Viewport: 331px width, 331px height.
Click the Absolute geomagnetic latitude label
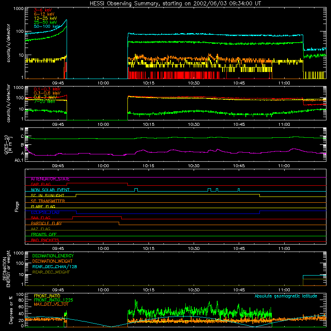click(x=286, y=296)
